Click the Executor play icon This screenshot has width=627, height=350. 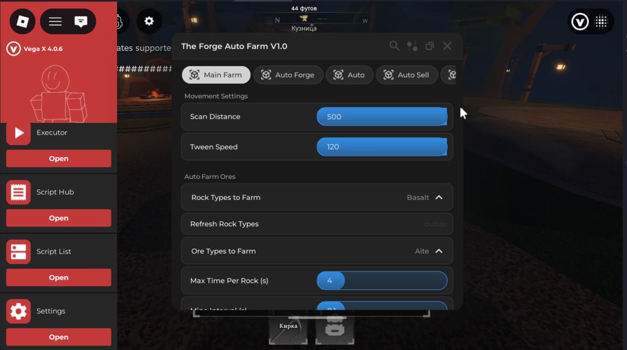(19, 133)
